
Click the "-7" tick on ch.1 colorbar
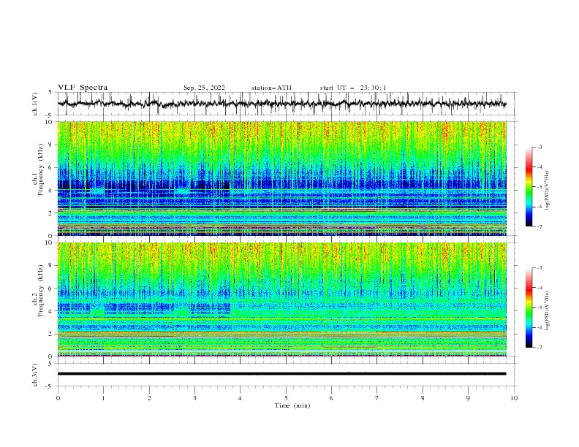pos(540,226)
